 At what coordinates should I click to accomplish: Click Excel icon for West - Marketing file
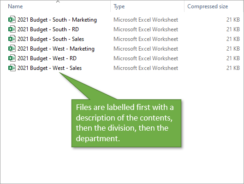[12, 49]
